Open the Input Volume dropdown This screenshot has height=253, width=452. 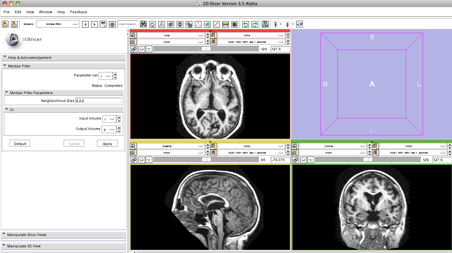[109, 119]
